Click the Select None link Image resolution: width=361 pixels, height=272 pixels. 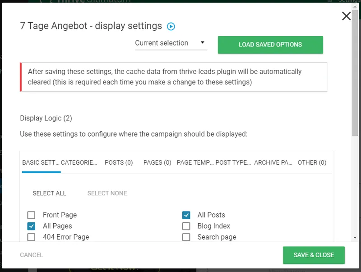click(107, 194)
